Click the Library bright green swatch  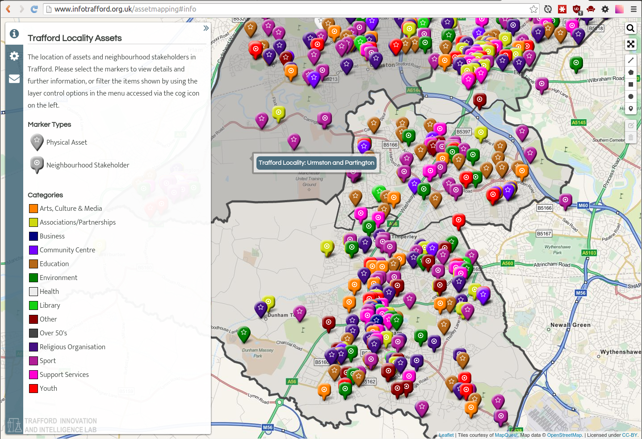click(x=34, y=305)
